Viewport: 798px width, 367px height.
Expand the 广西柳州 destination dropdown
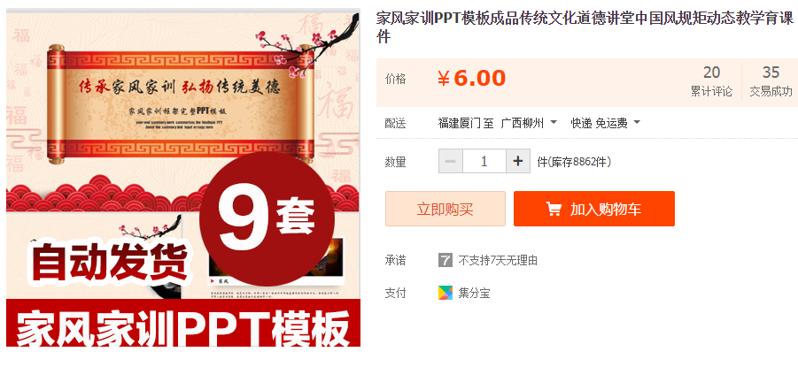point(530,123)
